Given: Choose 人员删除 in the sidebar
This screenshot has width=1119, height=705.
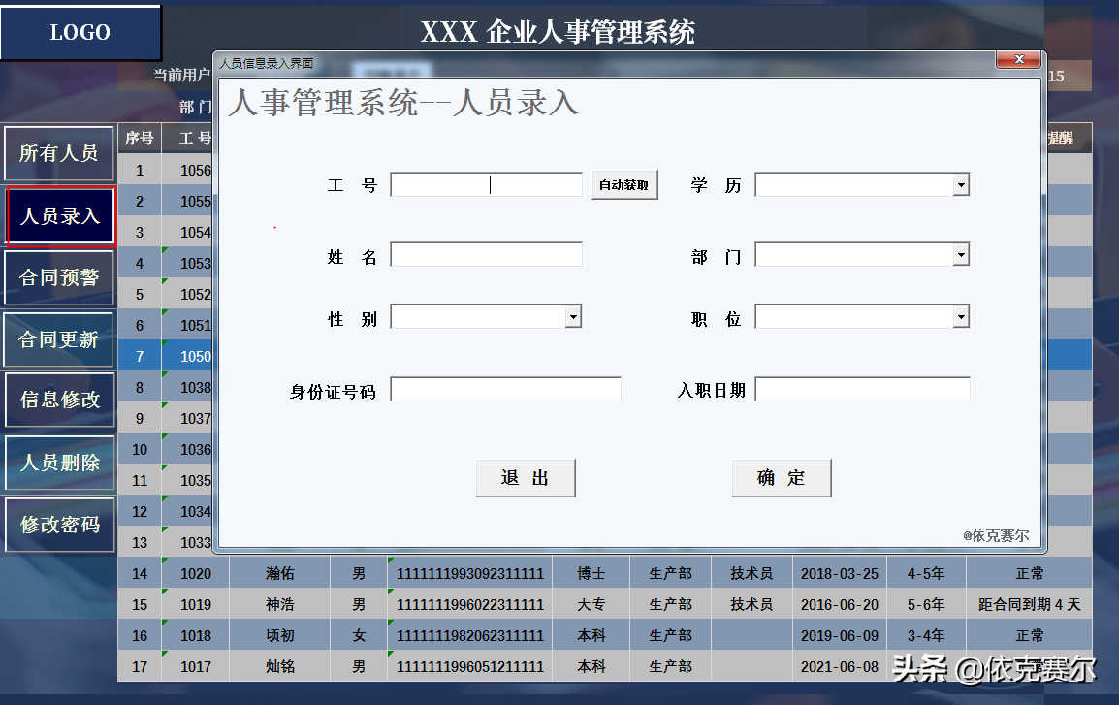Looking at the screenshot, I should pos(59,463).
